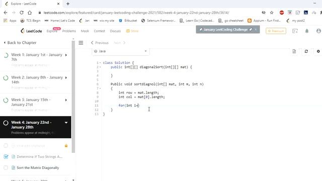
Task: Dismiss the January LeetCoding Challenge banner
Action: (256, 30)
